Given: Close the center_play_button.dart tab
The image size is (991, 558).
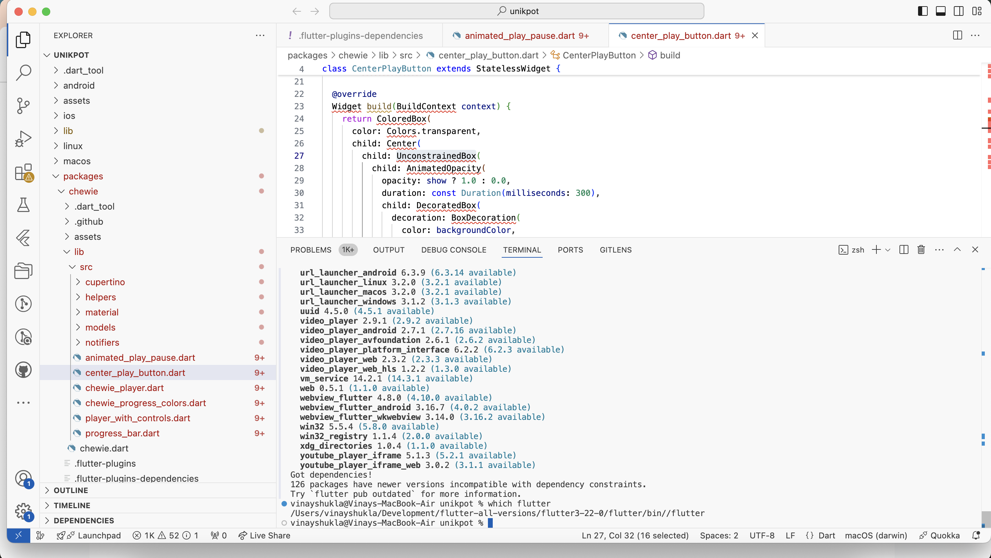Looking at the screenshot, I should pos(755,35).
